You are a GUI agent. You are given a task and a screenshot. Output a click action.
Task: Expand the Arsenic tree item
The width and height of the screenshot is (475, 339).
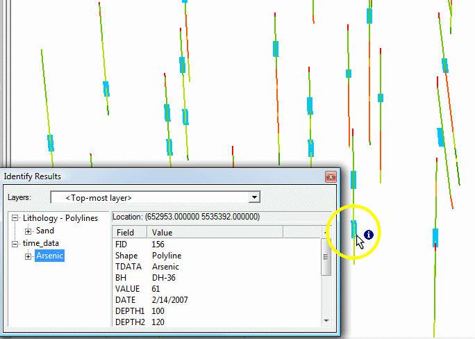pyautogui.click(x=28, y=256)
